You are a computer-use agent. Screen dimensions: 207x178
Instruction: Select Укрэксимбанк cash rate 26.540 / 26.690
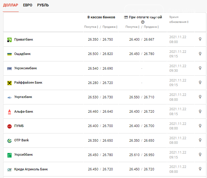pos(100,68)
